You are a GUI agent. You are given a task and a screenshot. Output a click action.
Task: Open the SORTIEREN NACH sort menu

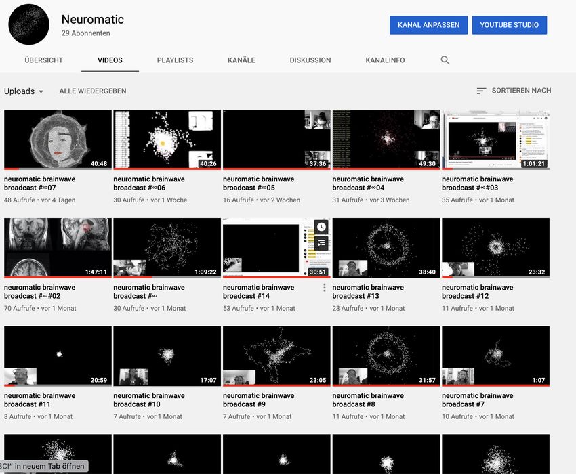(514, 91)
